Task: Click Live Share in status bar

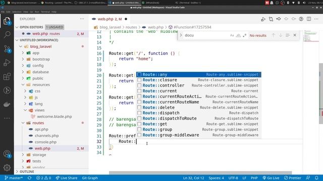Action: coord(67,178)
